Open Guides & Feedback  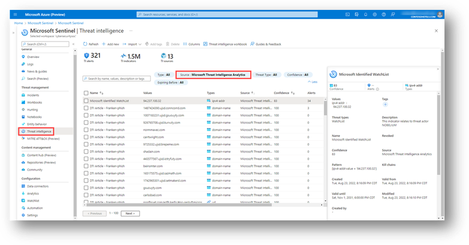point(266,44)
